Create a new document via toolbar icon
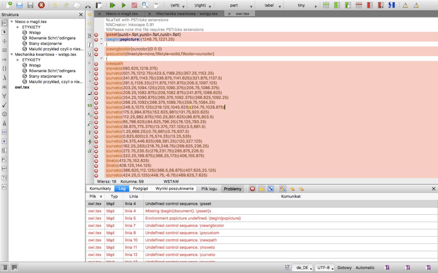Screen dimensions: 438x273 coord(8,5)
